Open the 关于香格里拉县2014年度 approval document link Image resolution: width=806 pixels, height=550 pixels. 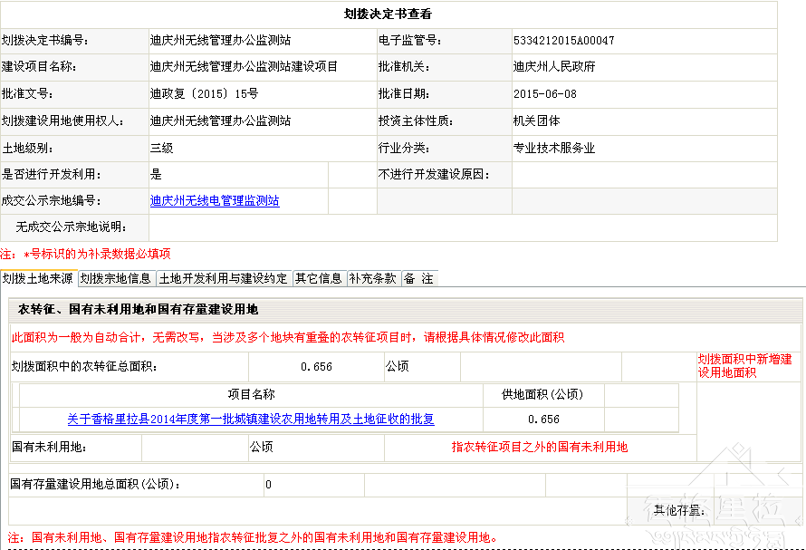click(251, 420)
